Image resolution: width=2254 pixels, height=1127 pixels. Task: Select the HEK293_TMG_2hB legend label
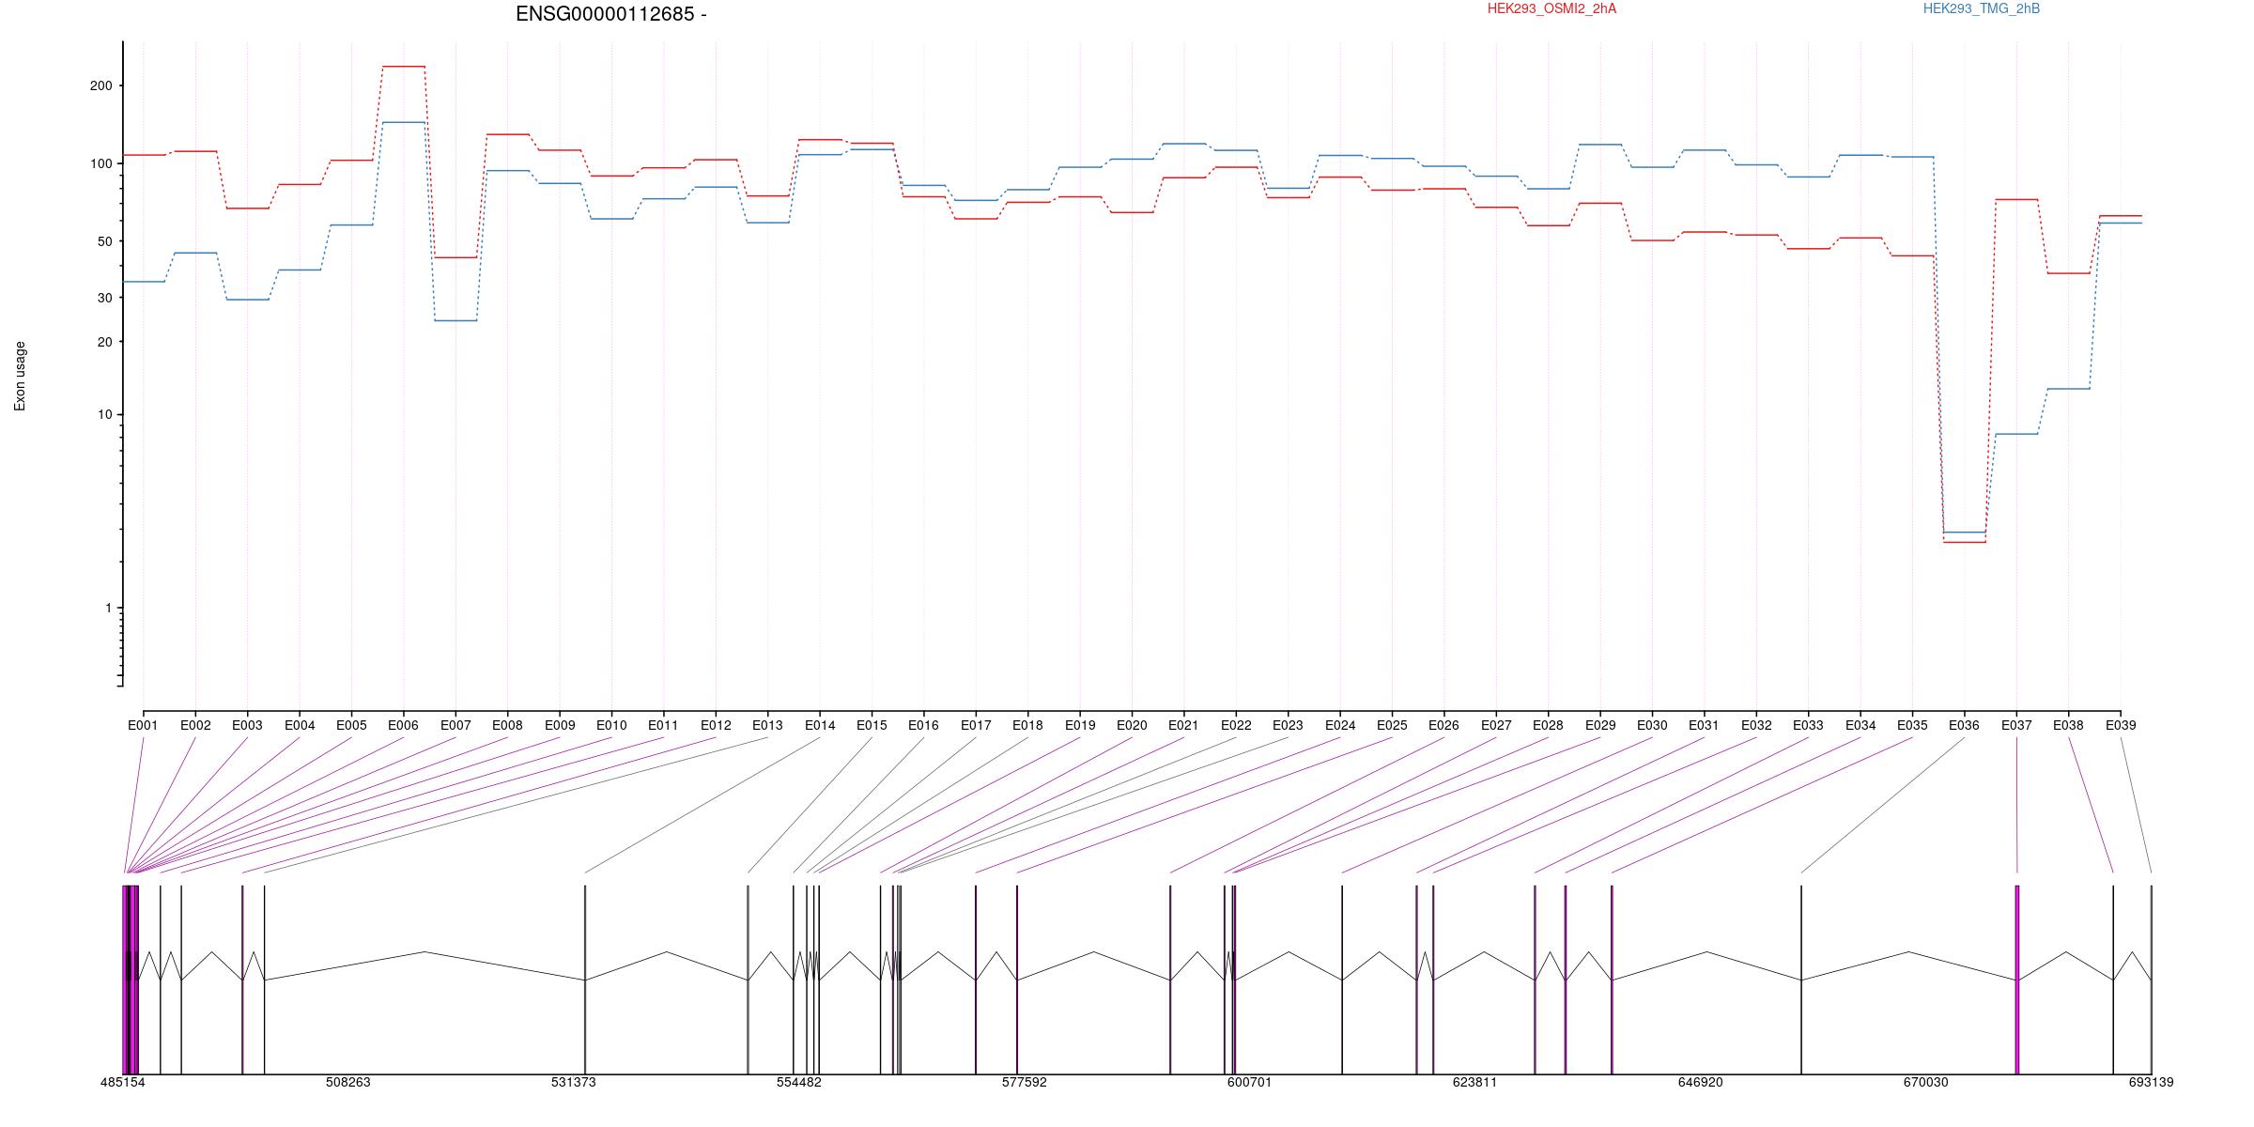(1982, 8)
